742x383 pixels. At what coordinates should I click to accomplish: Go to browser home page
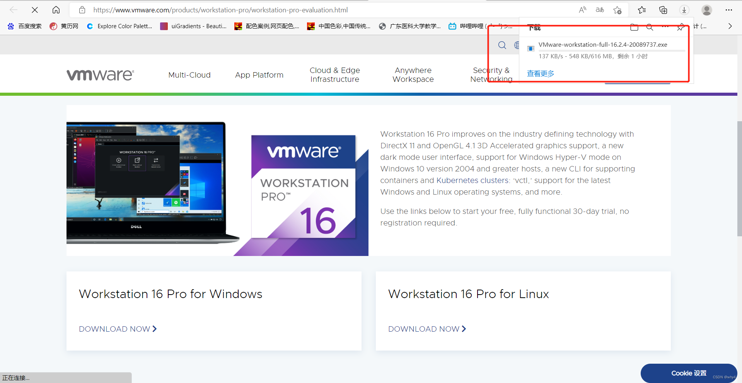pyautogui.click(x=56, y=10)
